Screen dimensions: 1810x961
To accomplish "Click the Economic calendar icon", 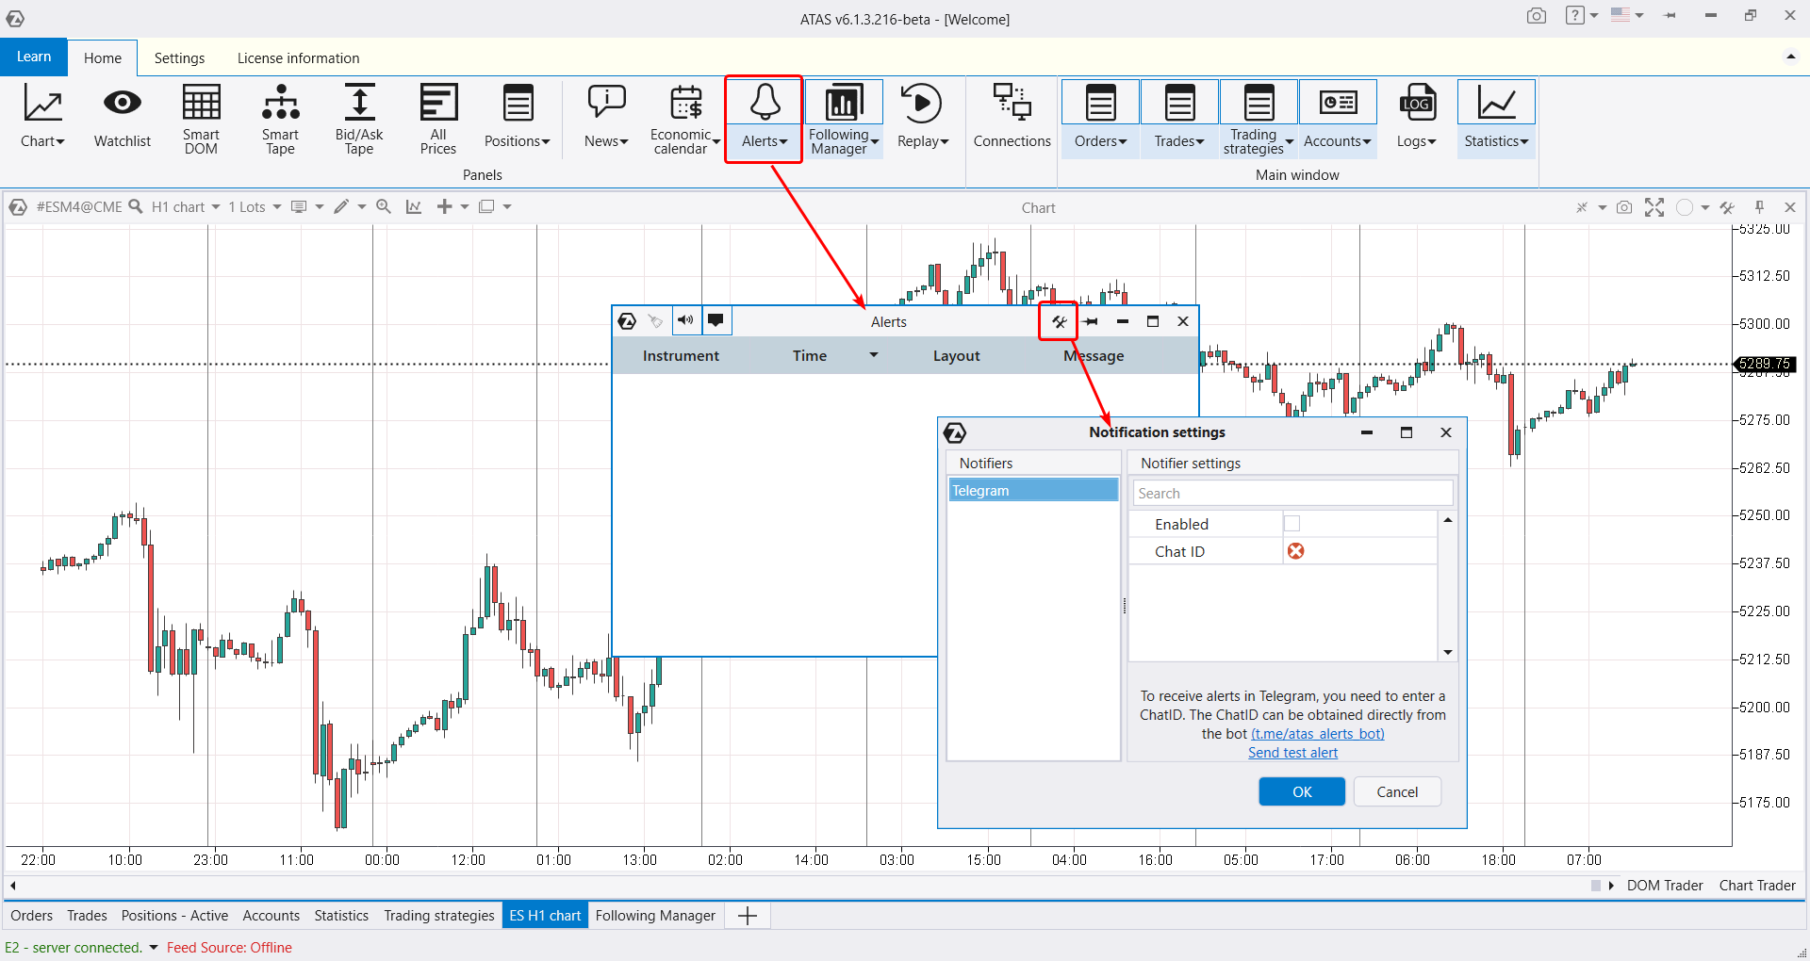I will click(684, 104).
